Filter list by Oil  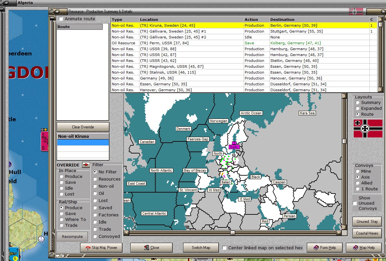click(95, 194)
